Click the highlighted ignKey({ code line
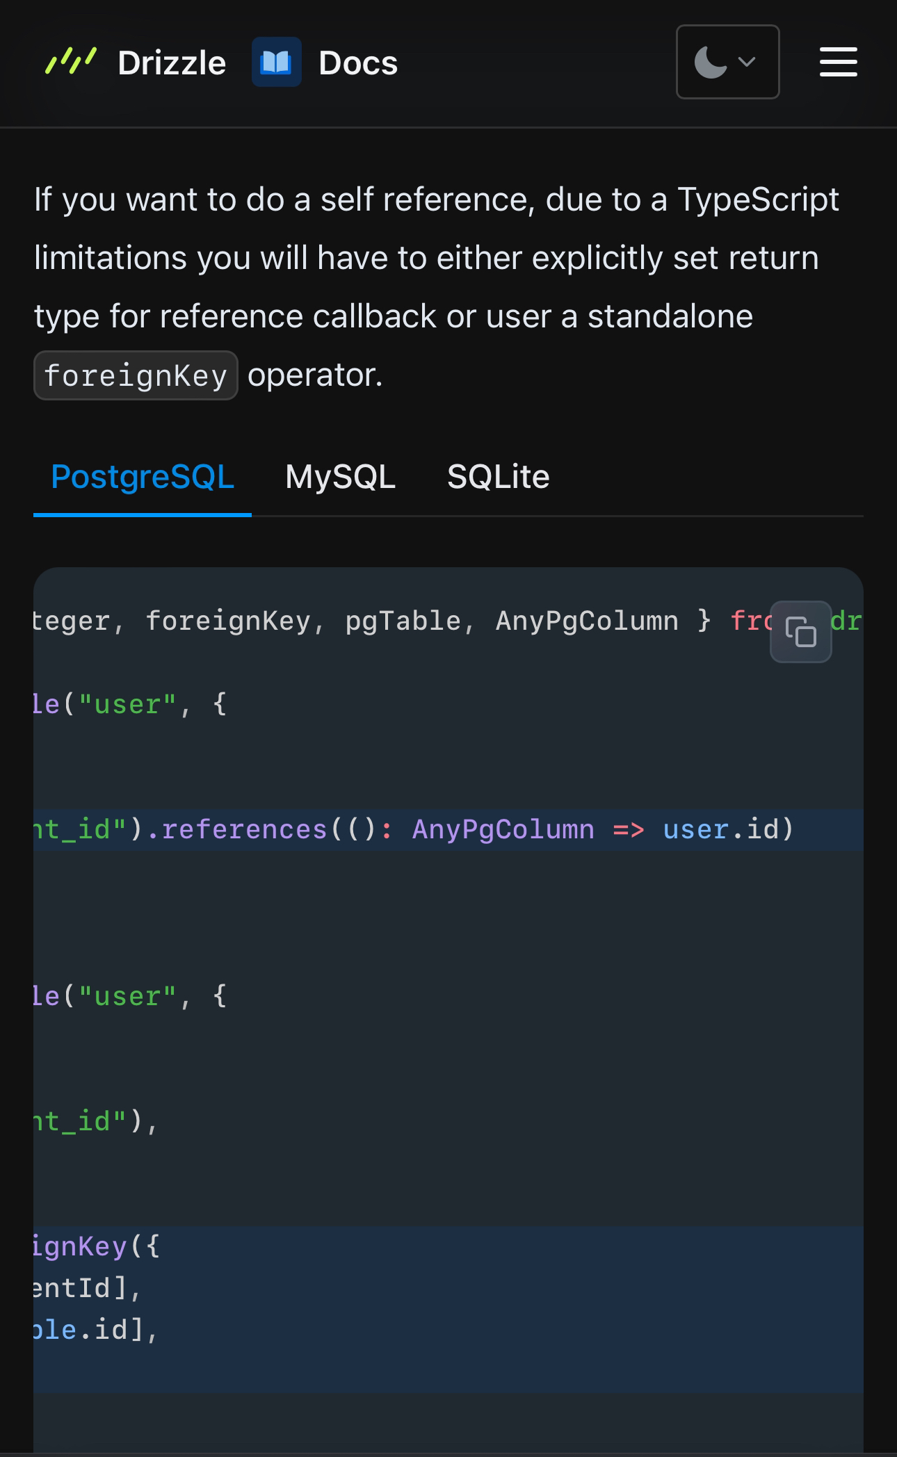The width and height of the screenshot is (897, 1457). tap(96, 1247)
